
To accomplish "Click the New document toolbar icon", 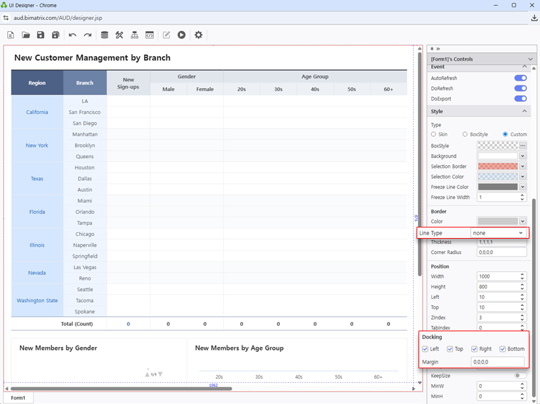I will click(x=11, y=35).
